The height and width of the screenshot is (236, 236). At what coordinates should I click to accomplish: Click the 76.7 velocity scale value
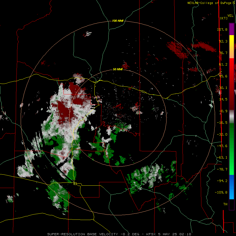tap(223, 53)
